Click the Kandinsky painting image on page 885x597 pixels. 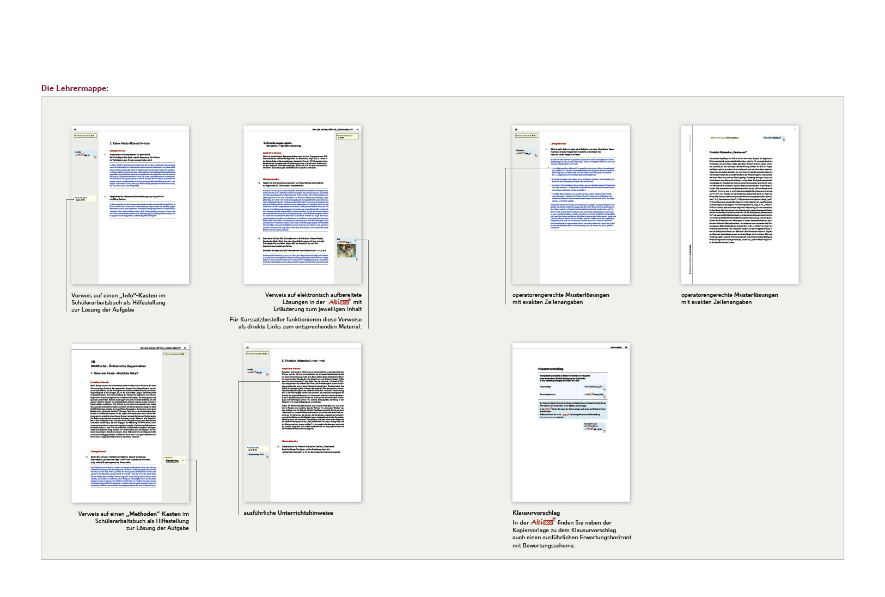pyautogui.click(x=346, y=251)
